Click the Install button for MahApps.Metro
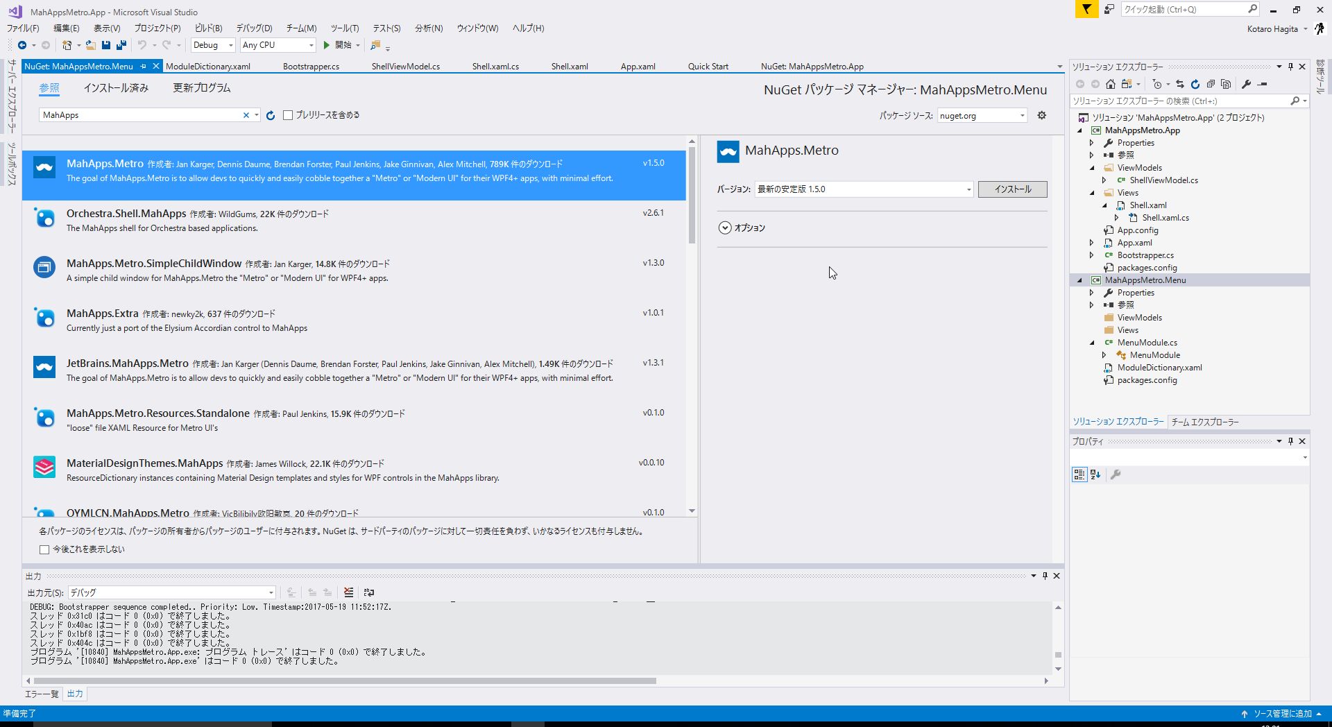 pyautogui.click(x=1012, y=189)
